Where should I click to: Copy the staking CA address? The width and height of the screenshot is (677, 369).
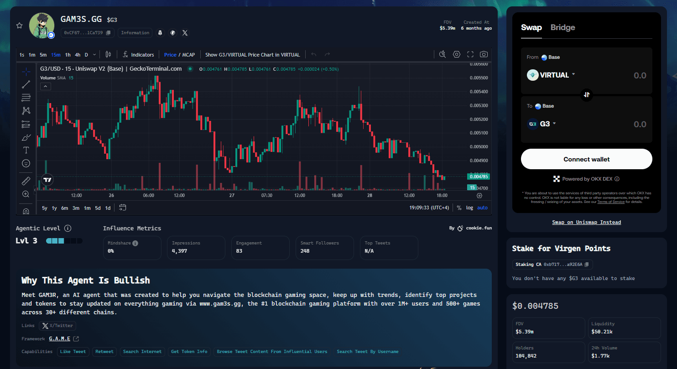587,265
